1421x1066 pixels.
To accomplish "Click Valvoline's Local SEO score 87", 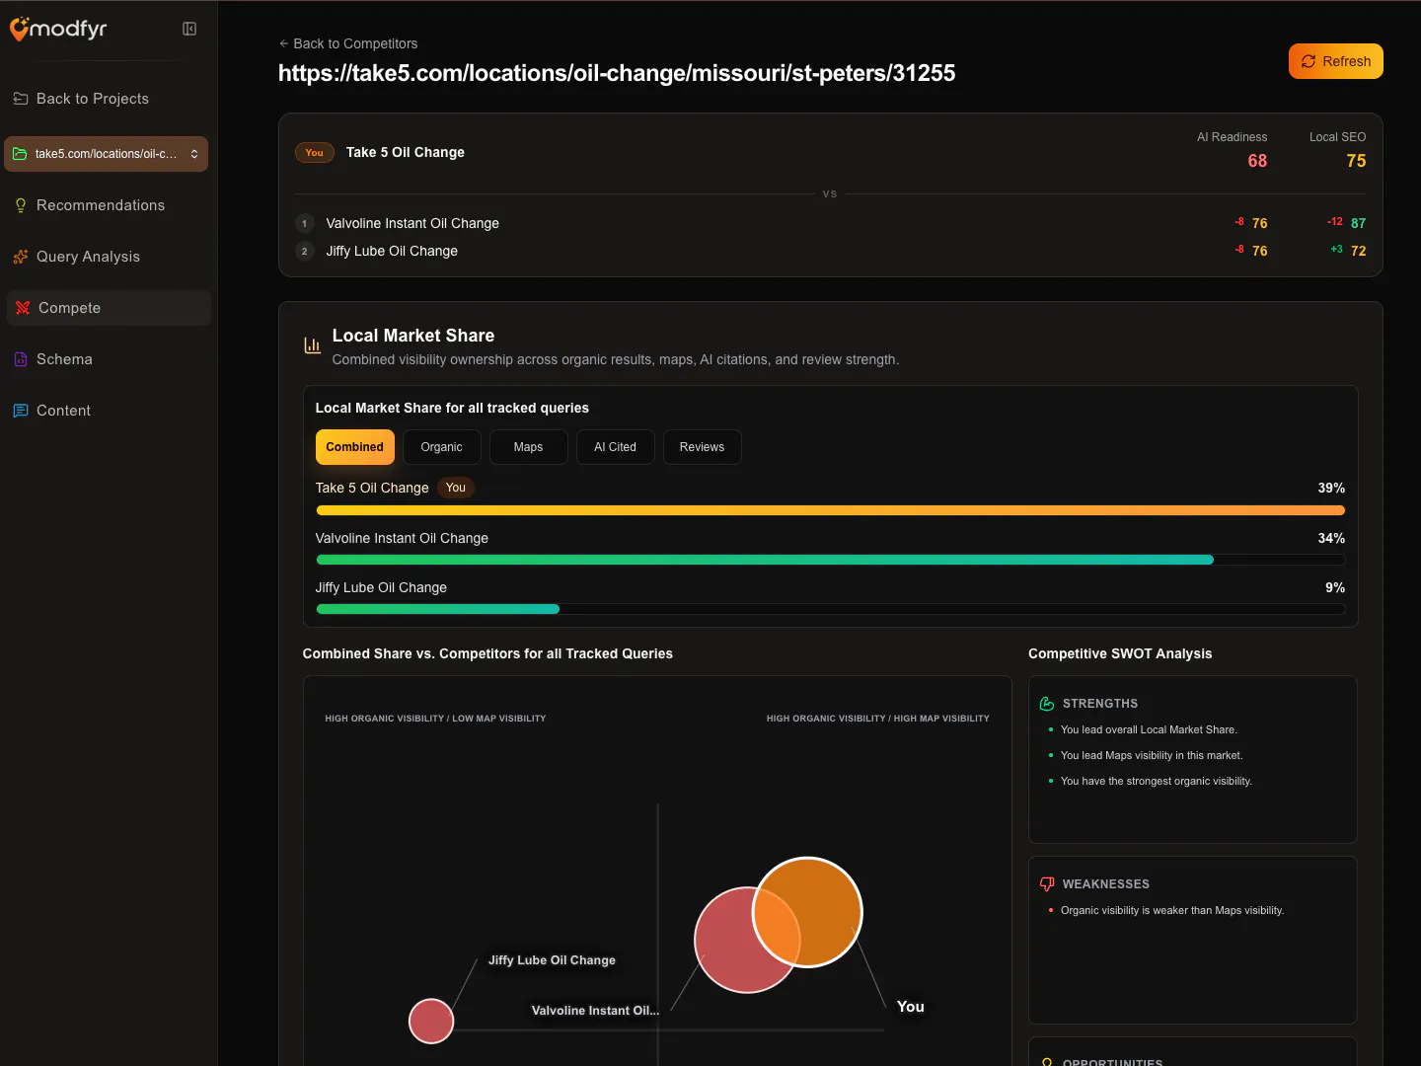I will [1359, 223].
